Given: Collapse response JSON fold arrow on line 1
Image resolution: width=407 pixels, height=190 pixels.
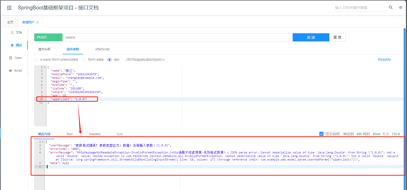Looking at the screenshot, I should point(43,142).
